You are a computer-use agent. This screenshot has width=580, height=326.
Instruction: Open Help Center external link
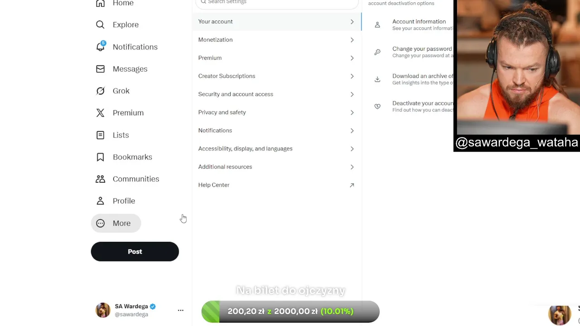coord(352,185)
